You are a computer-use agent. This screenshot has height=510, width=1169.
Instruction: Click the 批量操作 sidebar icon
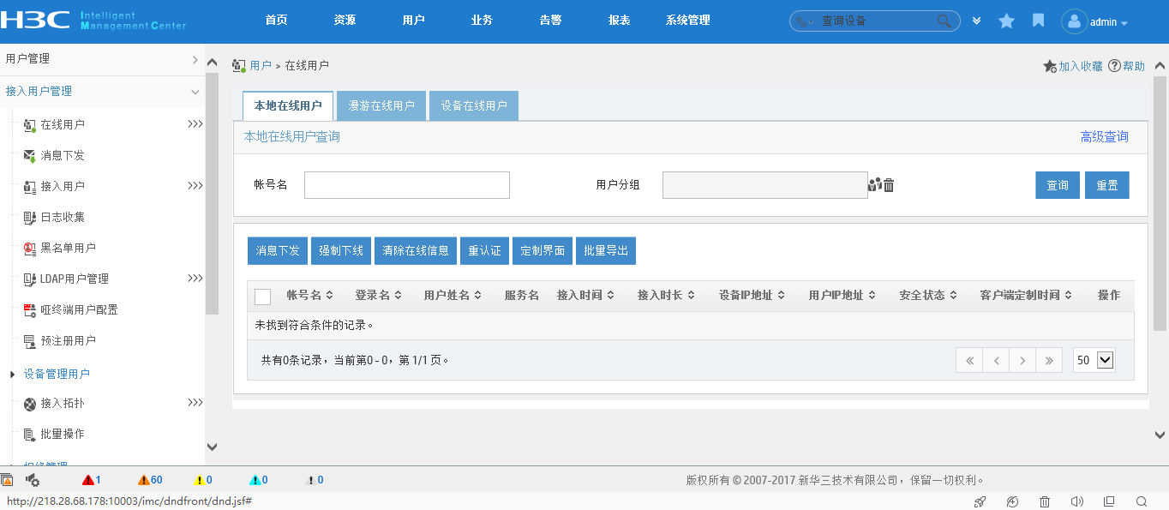[x=29, y=434]
